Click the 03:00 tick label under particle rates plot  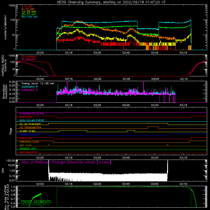(x=155, y=79)
